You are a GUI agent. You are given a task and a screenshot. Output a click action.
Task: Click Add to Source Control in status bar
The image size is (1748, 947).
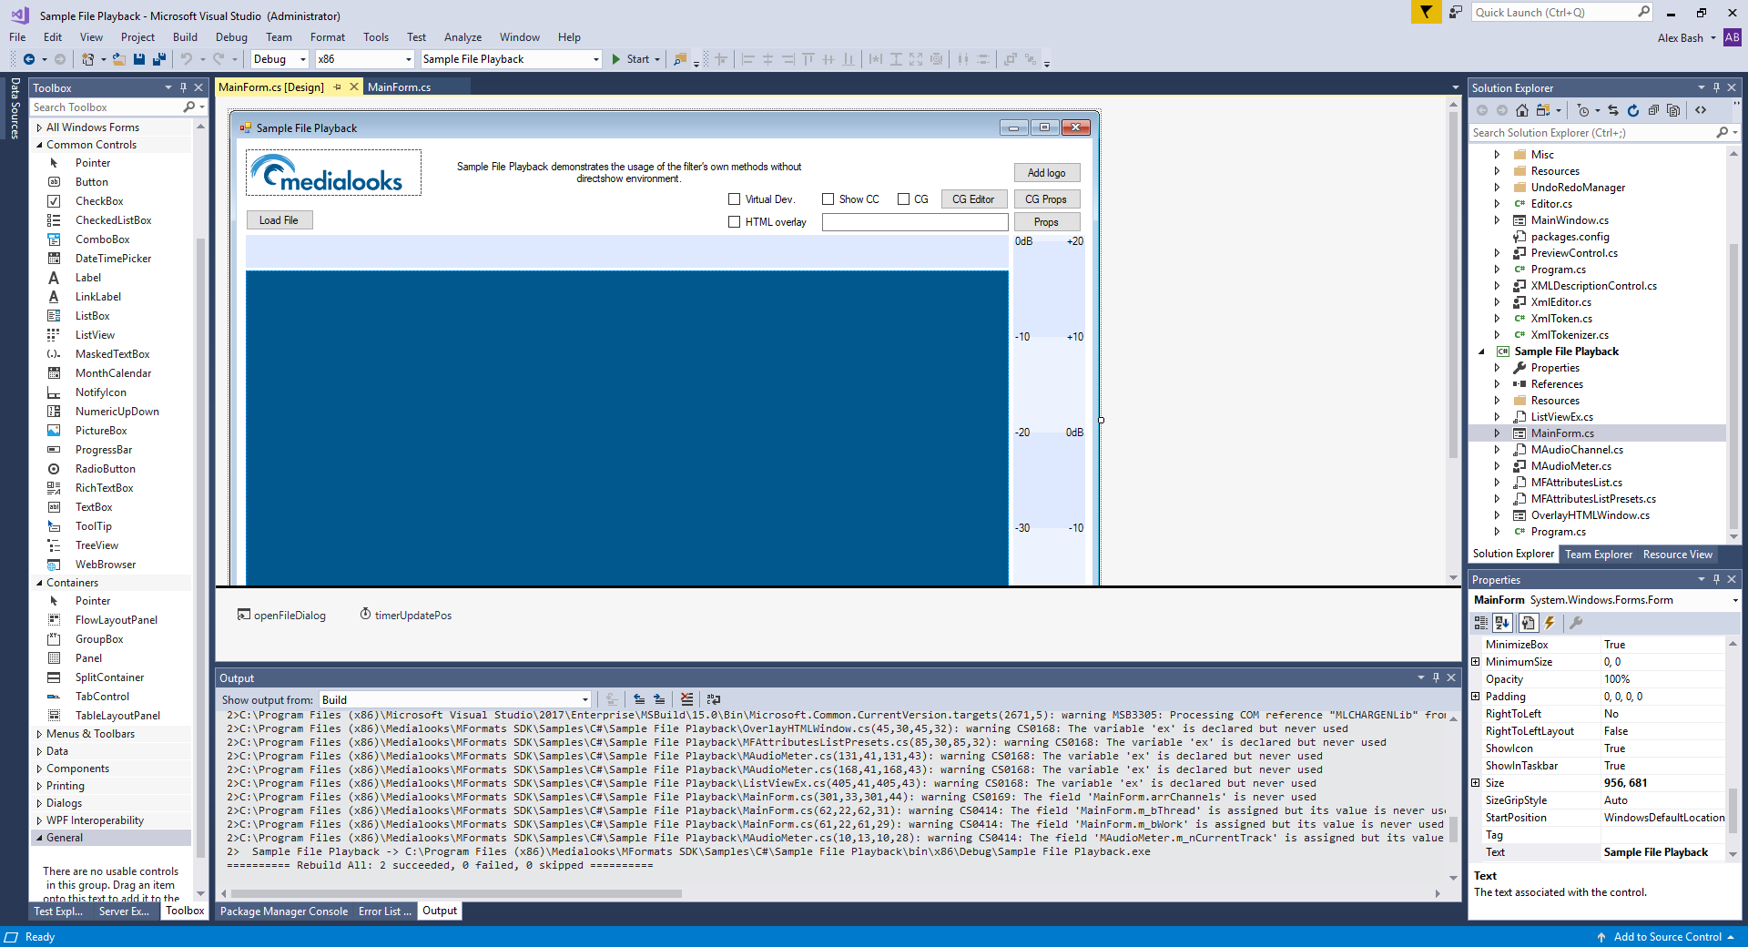[1666, 937]
